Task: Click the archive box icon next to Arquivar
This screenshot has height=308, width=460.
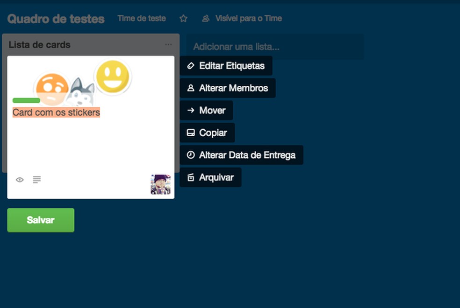Action: (191, 177)
